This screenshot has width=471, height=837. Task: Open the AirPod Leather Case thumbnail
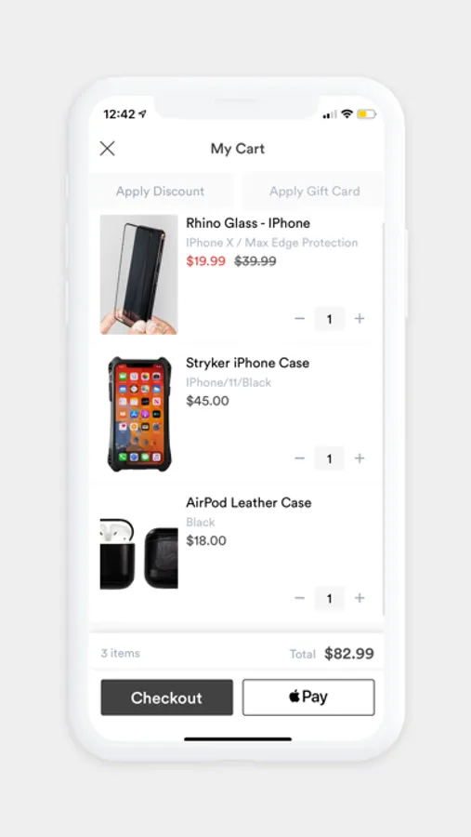tap(138, 553)
